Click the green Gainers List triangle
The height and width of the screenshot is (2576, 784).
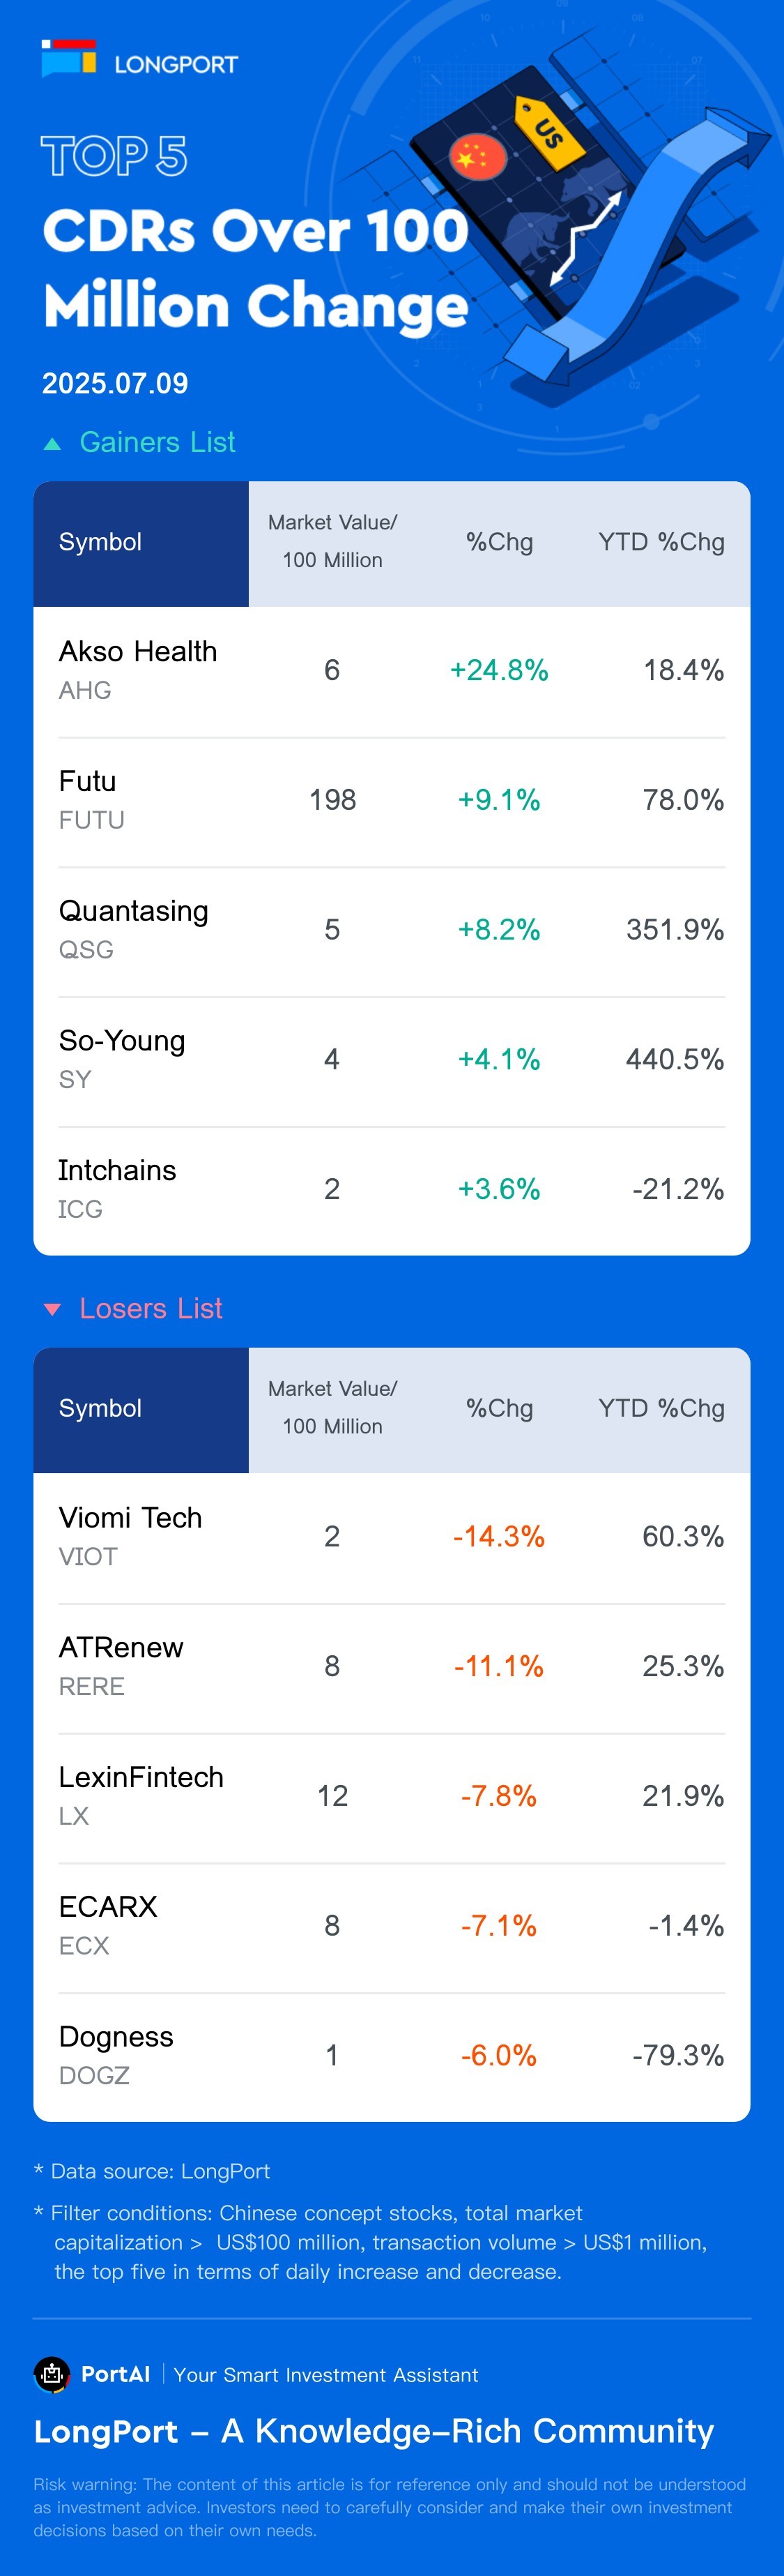pyautogui.click(x=53, y=444)
